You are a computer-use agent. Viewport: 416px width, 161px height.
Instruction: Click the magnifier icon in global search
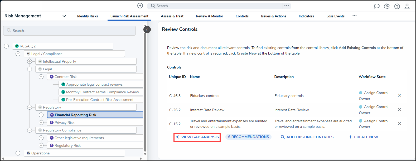click(x=153, y=6)
